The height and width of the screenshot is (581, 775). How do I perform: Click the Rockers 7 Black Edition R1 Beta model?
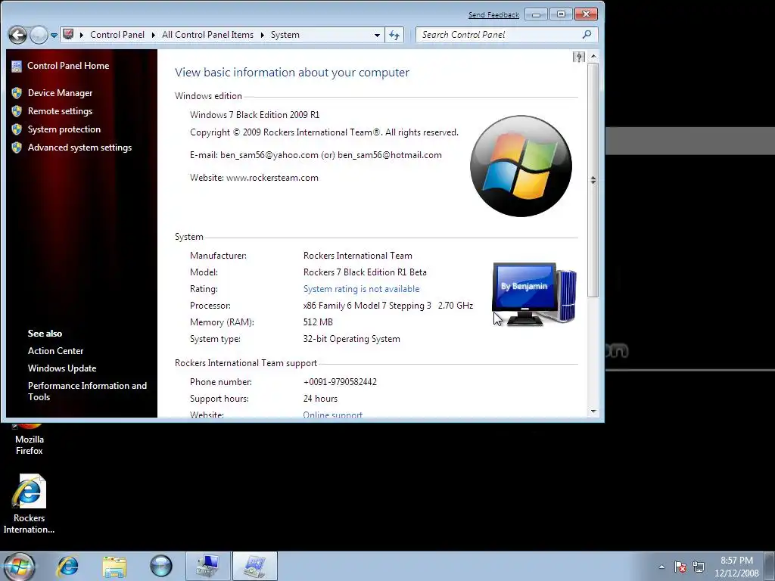(x=365, y=272)
